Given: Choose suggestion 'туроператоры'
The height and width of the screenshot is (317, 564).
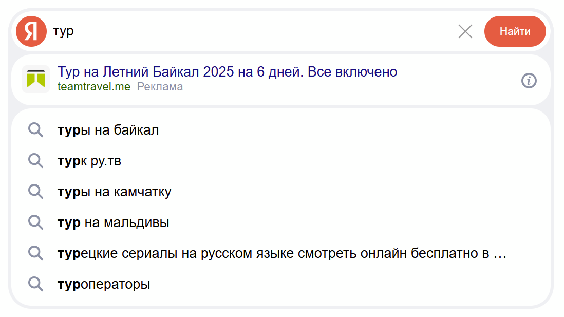Looking at the screenshot, I should click(104, 285).
